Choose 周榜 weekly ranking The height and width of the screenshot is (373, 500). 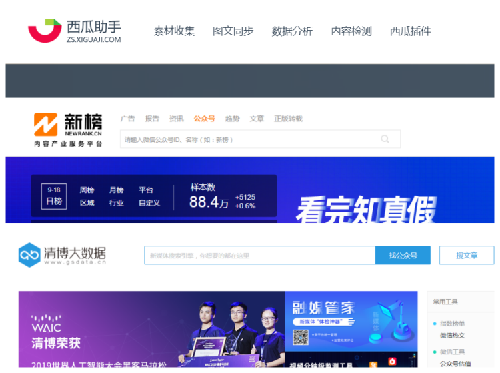click(87, 190)
